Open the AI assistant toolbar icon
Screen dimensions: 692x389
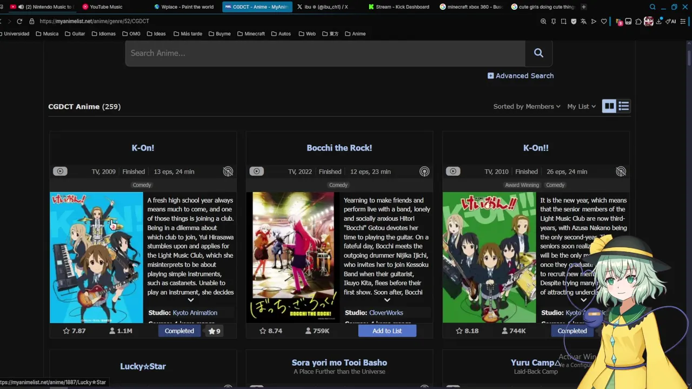coord(671,22)
